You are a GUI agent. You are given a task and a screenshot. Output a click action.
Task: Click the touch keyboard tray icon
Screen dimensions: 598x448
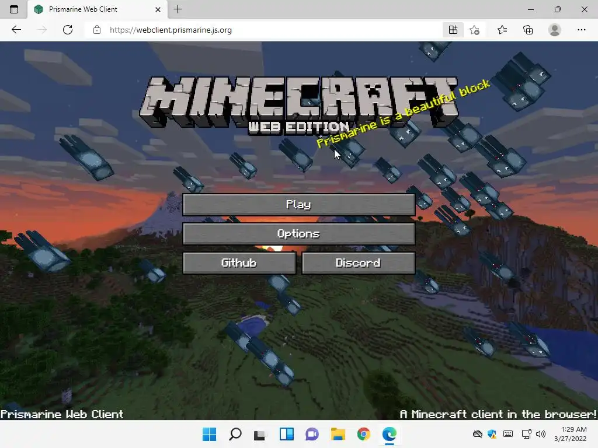[508, 434]
